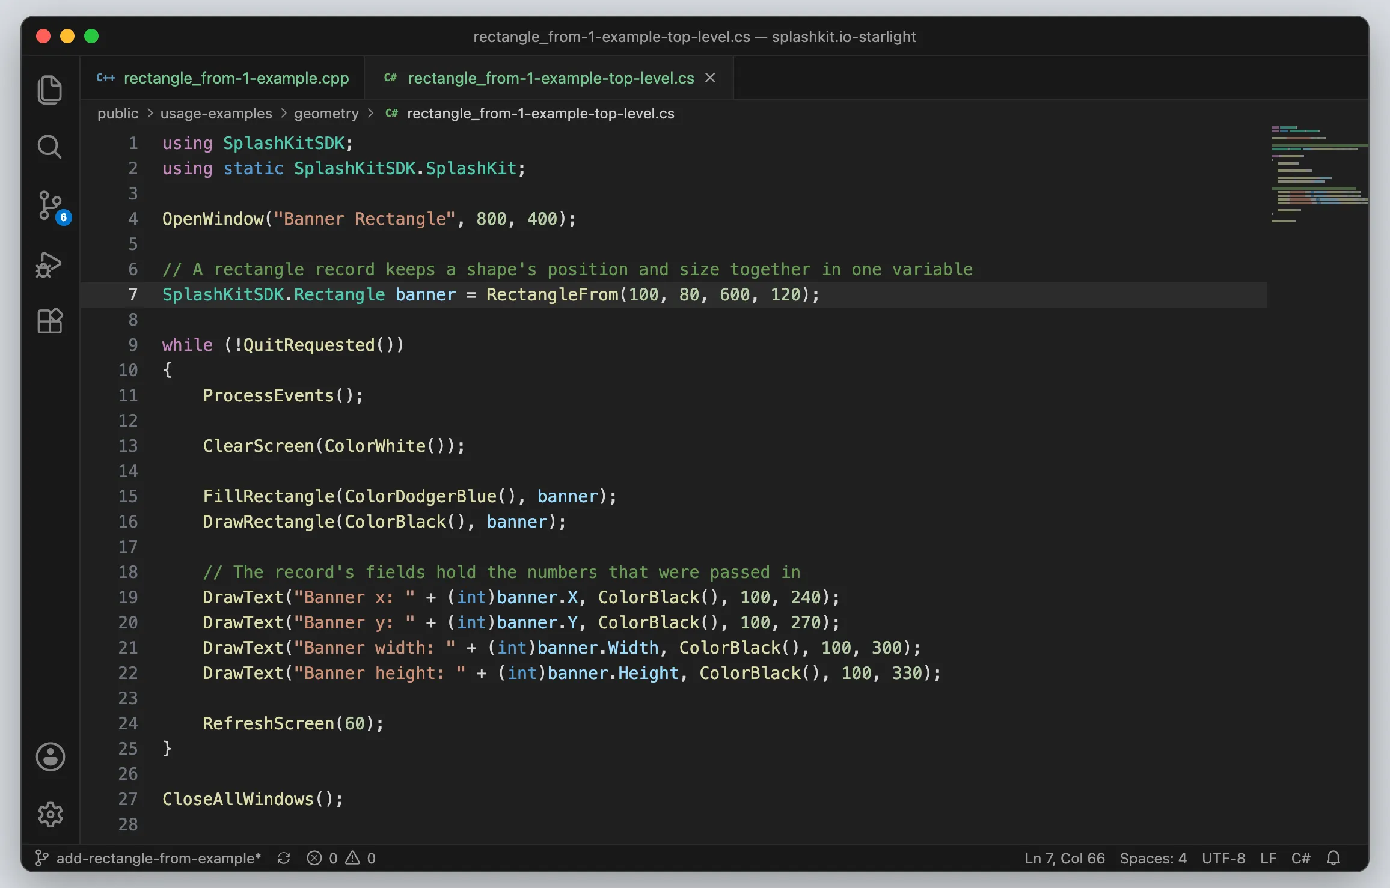Click "banner.Height" on line 22
The image size is (1390, 888).
pyautogui.click(x=613, y=673)
